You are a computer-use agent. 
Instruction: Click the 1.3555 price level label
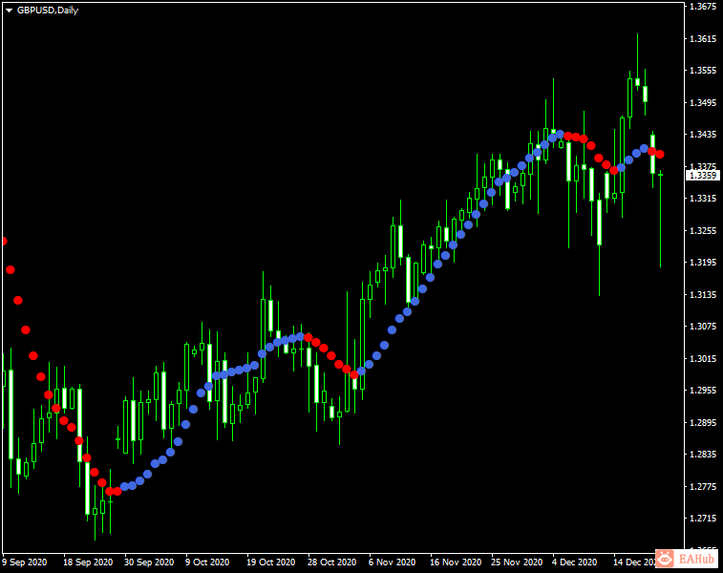(x=703, y=71)
